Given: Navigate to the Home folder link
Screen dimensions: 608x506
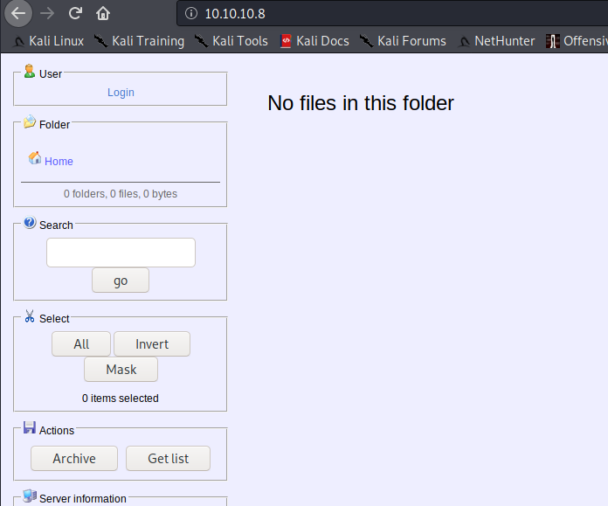Looking at the screenshot, I should 59,161.
